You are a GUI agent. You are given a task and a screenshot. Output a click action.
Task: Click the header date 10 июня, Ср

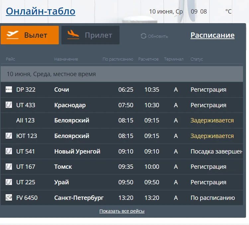[166, 12]
